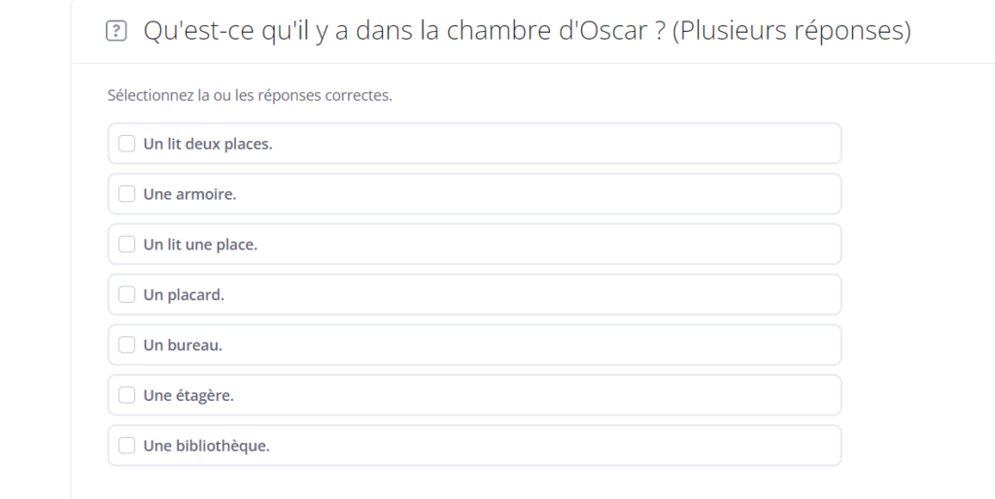Click the 'Une étagère.' answer text
Screen dimensions: 995x499
[189, 396]
